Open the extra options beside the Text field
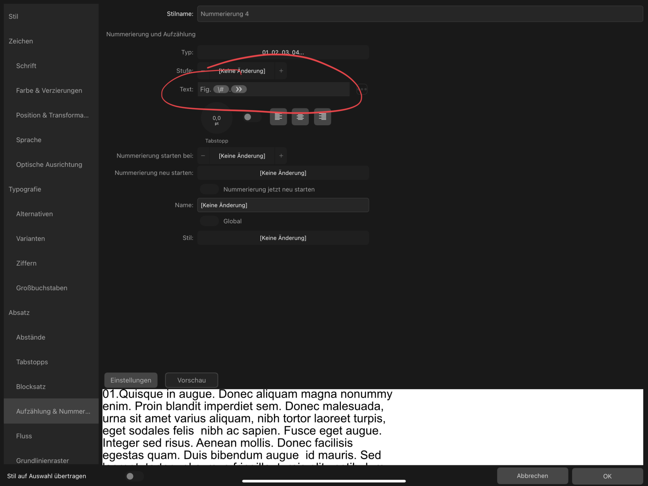The width and height of the screenshot is (648, 486). [362, 89]
